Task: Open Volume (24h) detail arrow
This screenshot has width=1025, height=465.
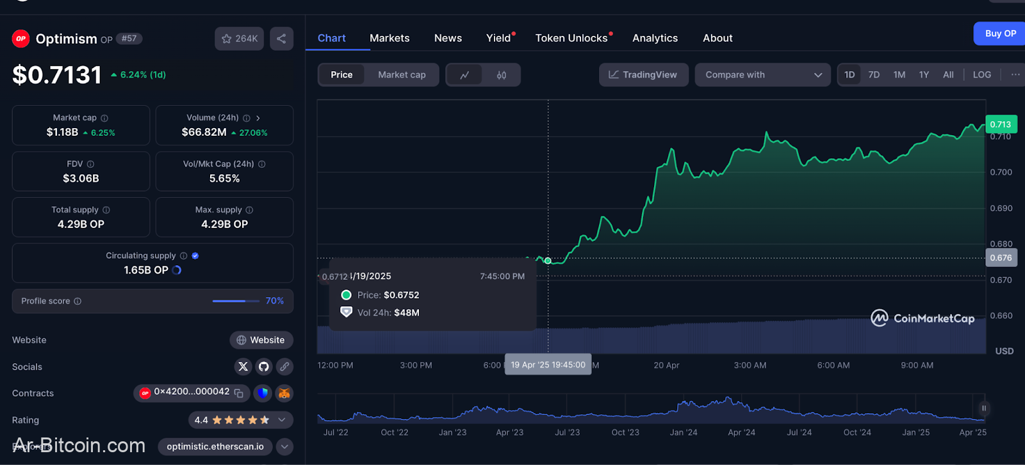Action: pyautogui.click(x=258, y=118)
